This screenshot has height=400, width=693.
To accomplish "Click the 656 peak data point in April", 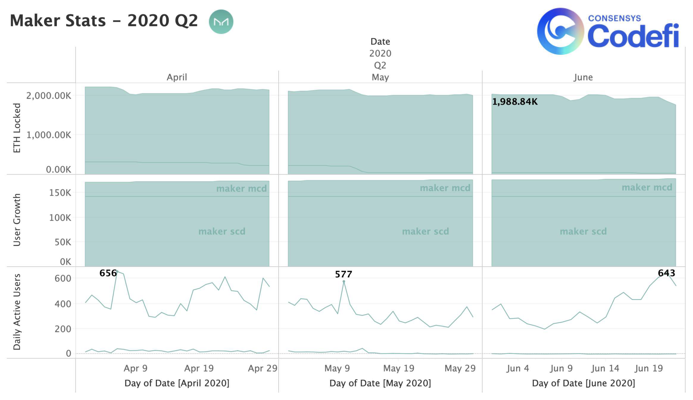I will (x=117, y=272).
